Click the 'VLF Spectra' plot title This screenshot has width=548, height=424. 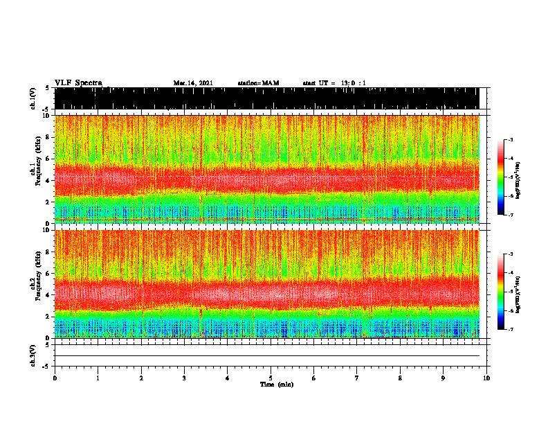click(78, 83)
